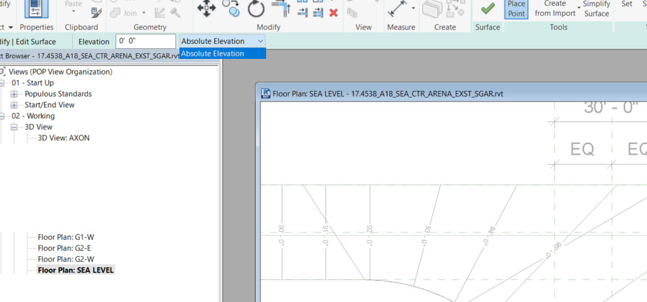Click the Trim/Extend Multiple Elements icon
The width and height of the screenshot is (647, 302).
point(318,13)
